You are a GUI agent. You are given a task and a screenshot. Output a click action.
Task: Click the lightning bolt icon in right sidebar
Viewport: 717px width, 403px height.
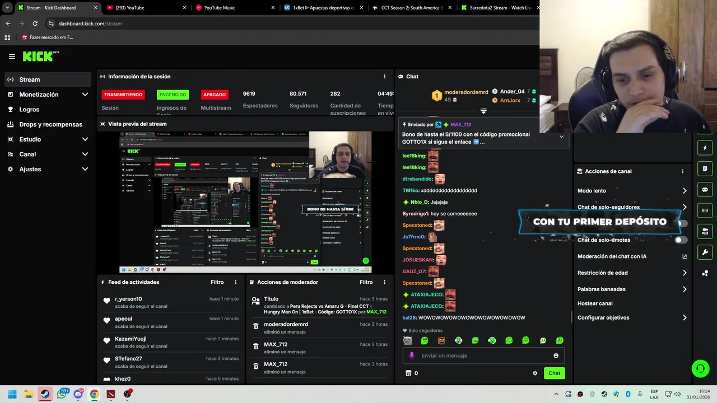[x=705, y=148]
